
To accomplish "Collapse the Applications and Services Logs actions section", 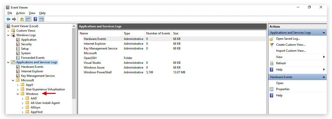I will [x=324, y=33].
